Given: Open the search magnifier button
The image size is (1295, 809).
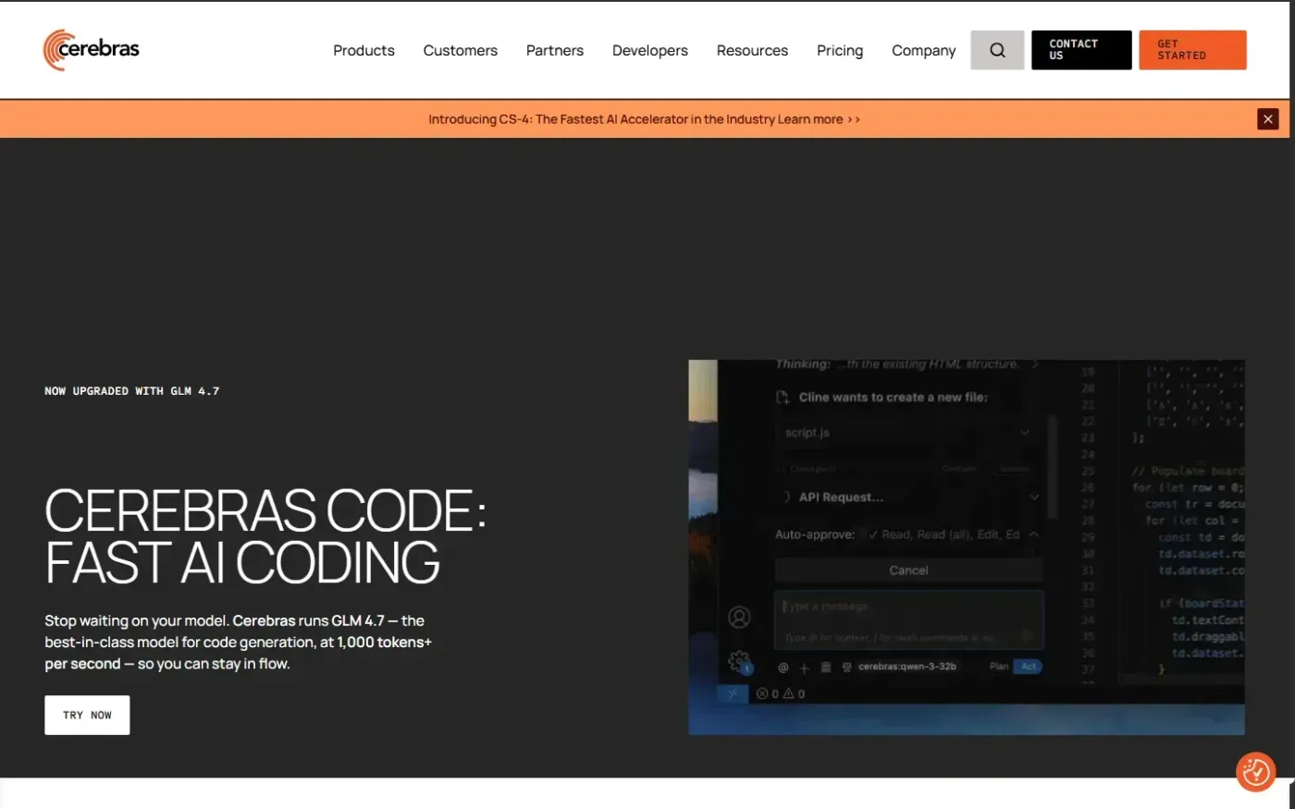Looking at the screenshot, I should point(997,50).
